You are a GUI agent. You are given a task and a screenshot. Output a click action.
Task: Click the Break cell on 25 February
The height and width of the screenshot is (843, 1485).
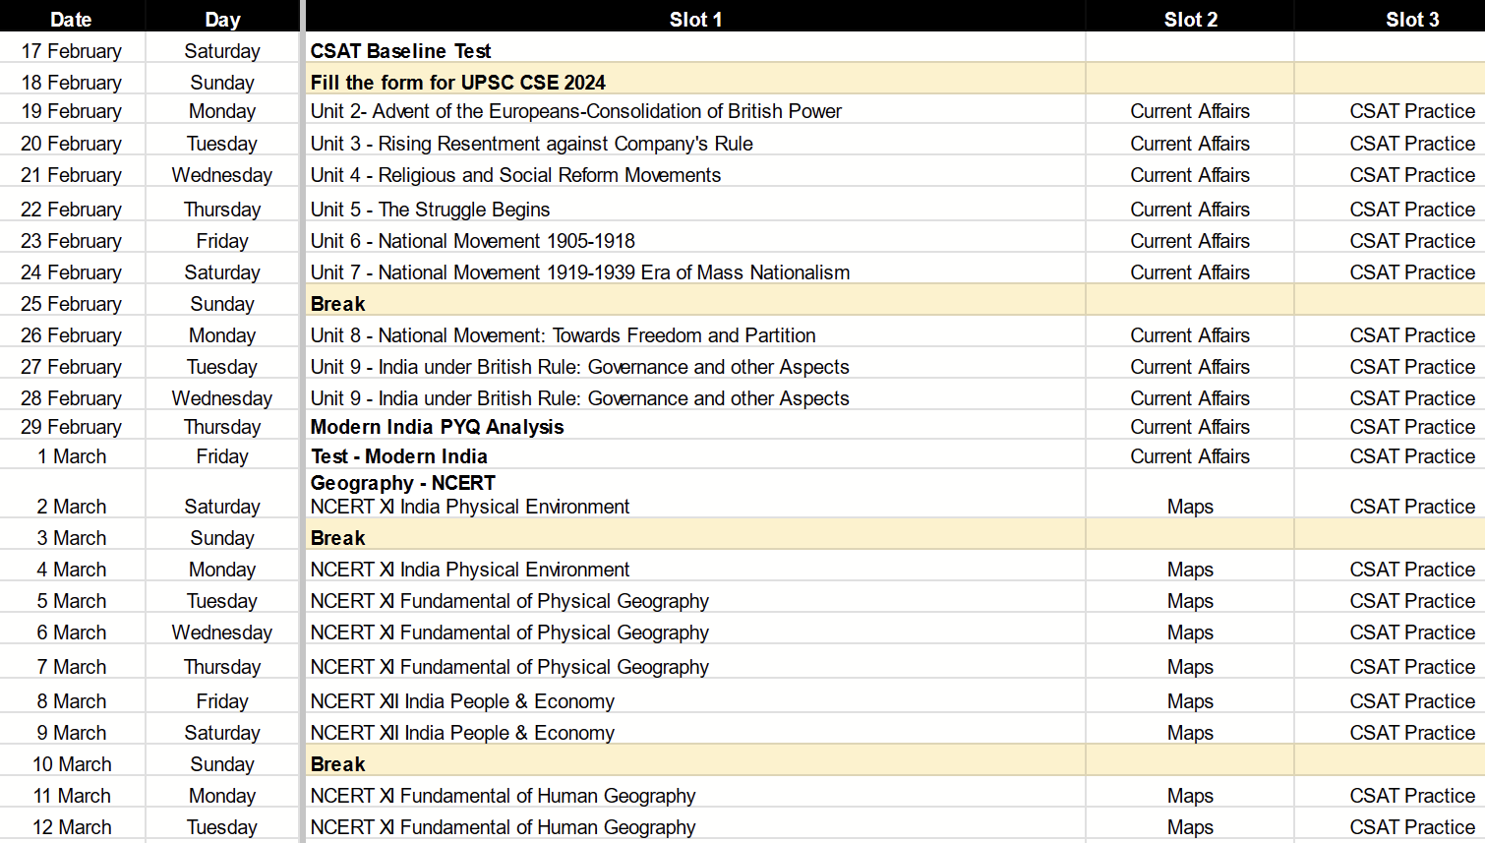coord(337,303)
